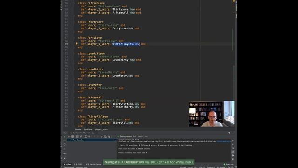The height and width of the screenshot is (168, 298).
Task: Click the up arrow in console side toolbar
Action: (x=233, y=140)
